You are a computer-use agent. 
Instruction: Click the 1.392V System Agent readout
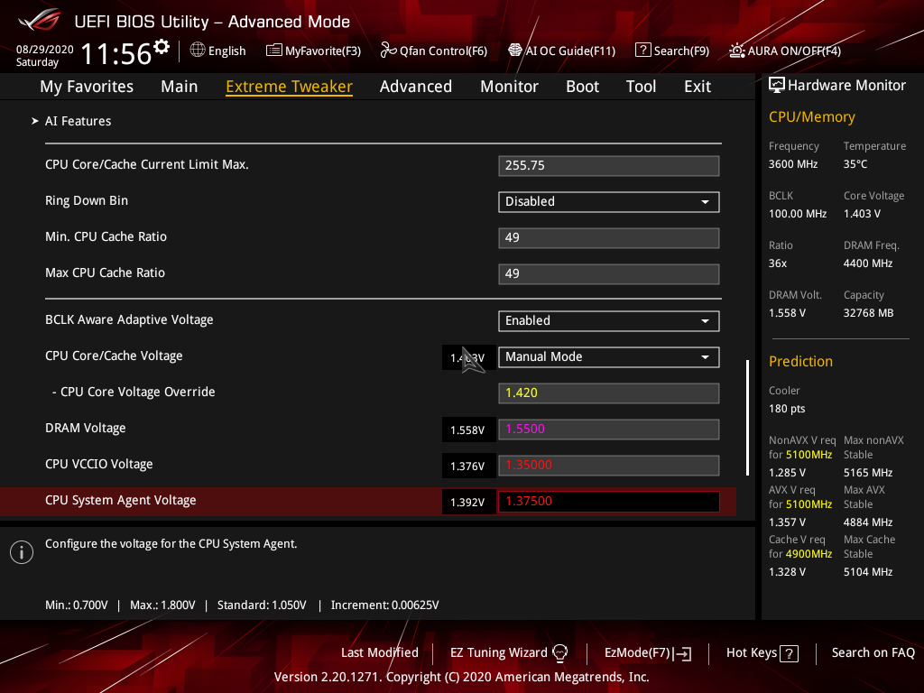pos(468,502)
